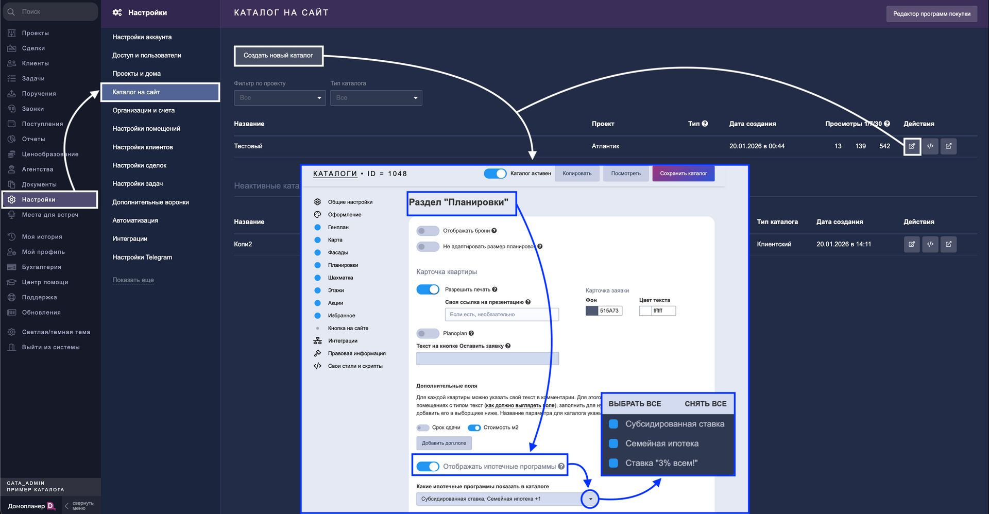
Task: Click the Поддержка lifebuoy icon
Action: click(11, 297)
